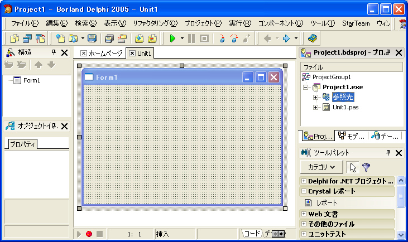Click the Remove File from Project icon
This screenshot has width=408, height=242.
tap(152, 38)
